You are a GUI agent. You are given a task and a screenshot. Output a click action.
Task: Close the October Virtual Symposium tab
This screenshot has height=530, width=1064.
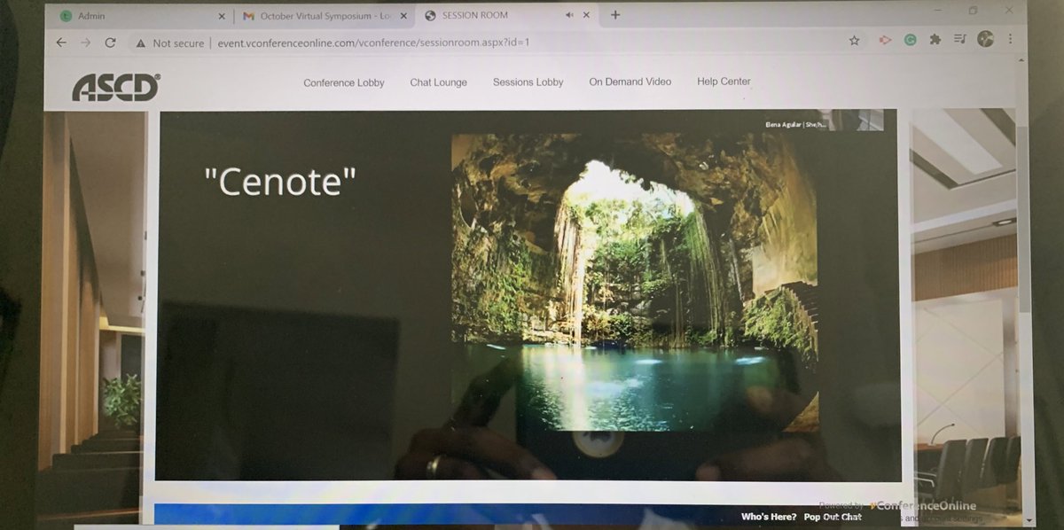tap(403, 16)
